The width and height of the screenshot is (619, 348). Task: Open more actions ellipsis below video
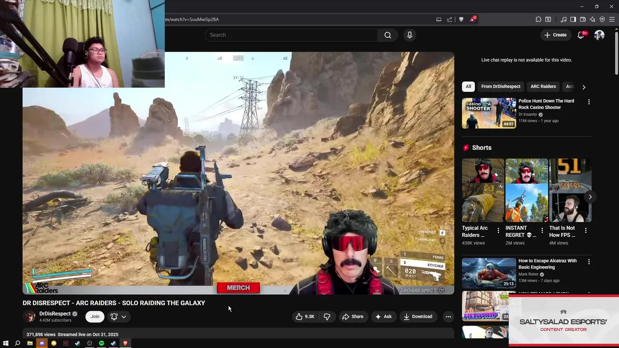[x=448, y=317]
